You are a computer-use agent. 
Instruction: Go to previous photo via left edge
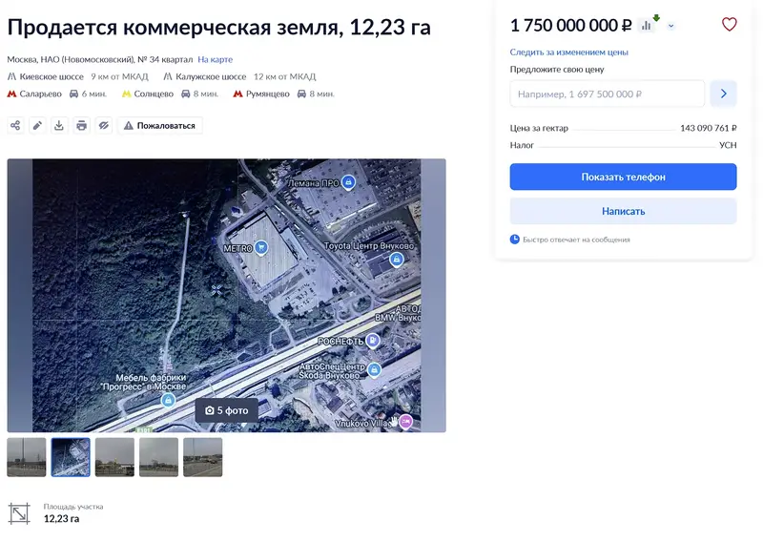[19, 295]
